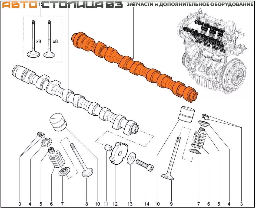The image size is (256, 208).
Task: Click the dashed box with x8 valves
Action: [x=42, y=39]
